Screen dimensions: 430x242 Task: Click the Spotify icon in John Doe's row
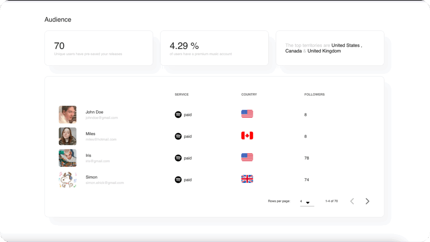[x=178, y=114]
